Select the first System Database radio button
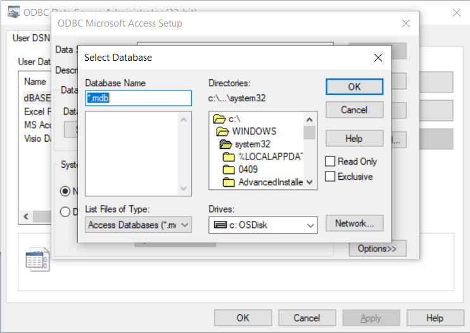 (x=65, y=191)
